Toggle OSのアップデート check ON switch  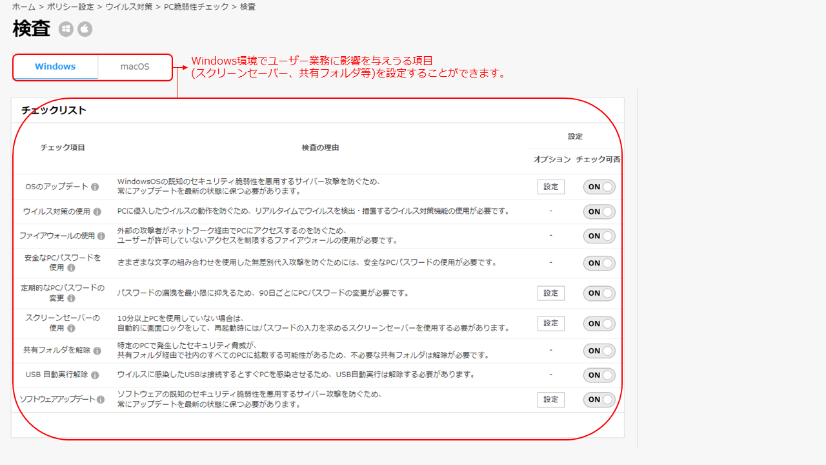[x=599, y=187]
